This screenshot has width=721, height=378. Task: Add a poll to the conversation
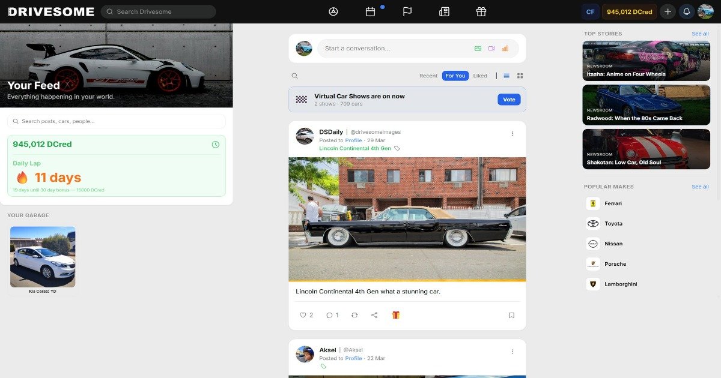click(505, 49)
